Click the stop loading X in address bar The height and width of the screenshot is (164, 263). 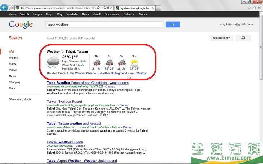point(111,8)
